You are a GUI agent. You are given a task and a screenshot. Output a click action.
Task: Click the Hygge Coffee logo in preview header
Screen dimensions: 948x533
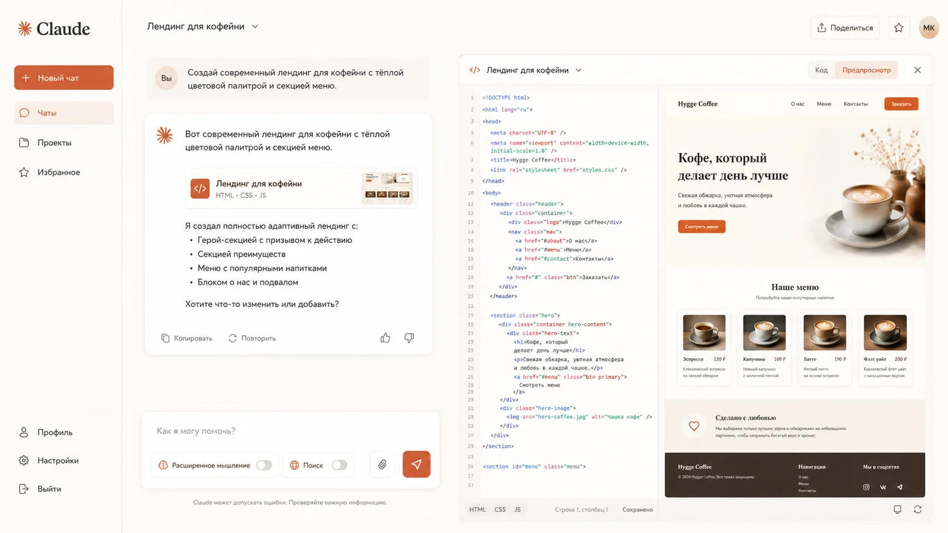(698, 104)
